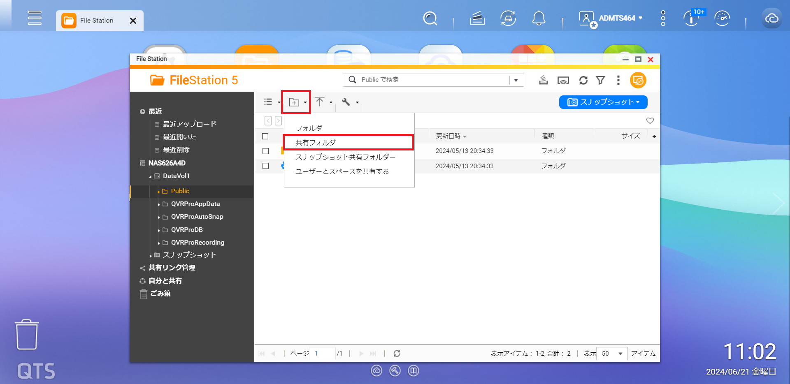Open event notifications bell
Viewport: 790px width, 384px height.
tap(539, 18)
